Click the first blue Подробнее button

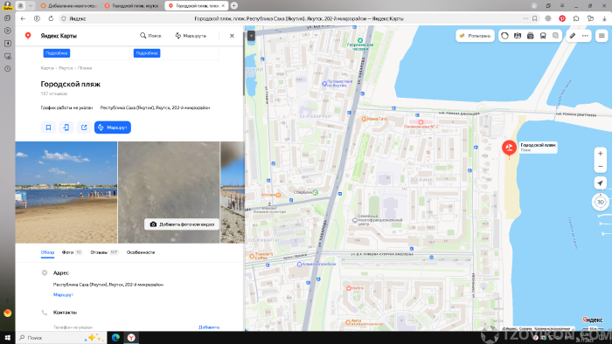pyautogui.click(x=57, y=53)
